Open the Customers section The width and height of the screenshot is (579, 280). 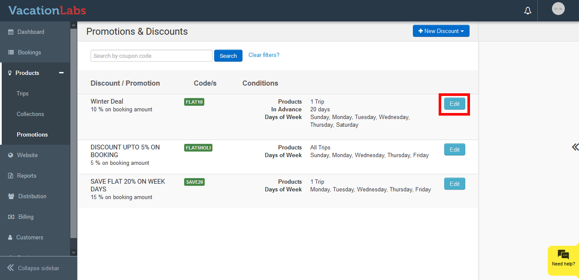pyautogui.click(x=30, y=238)
